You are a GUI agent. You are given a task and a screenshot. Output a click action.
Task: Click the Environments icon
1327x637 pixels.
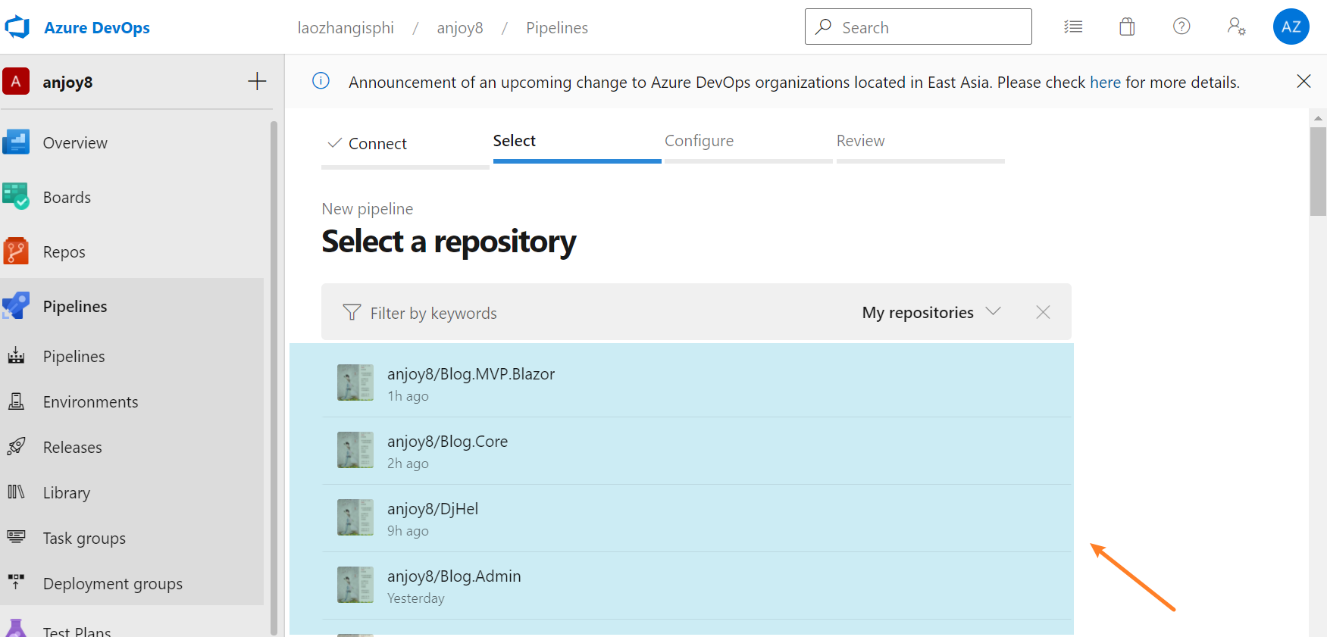pos(16,401)
